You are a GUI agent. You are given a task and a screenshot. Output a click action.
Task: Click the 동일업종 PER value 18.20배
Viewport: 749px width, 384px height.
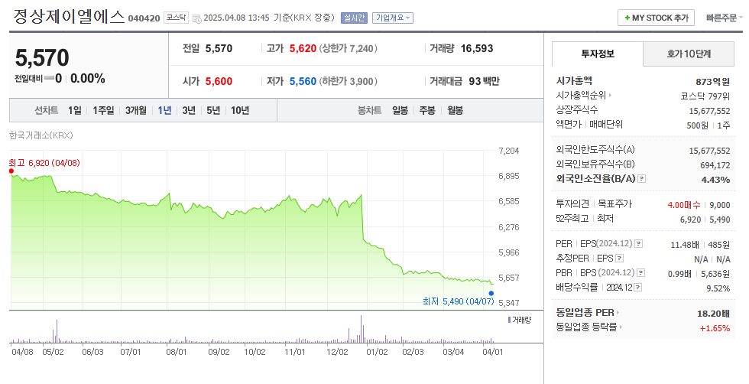click(713, 314)
